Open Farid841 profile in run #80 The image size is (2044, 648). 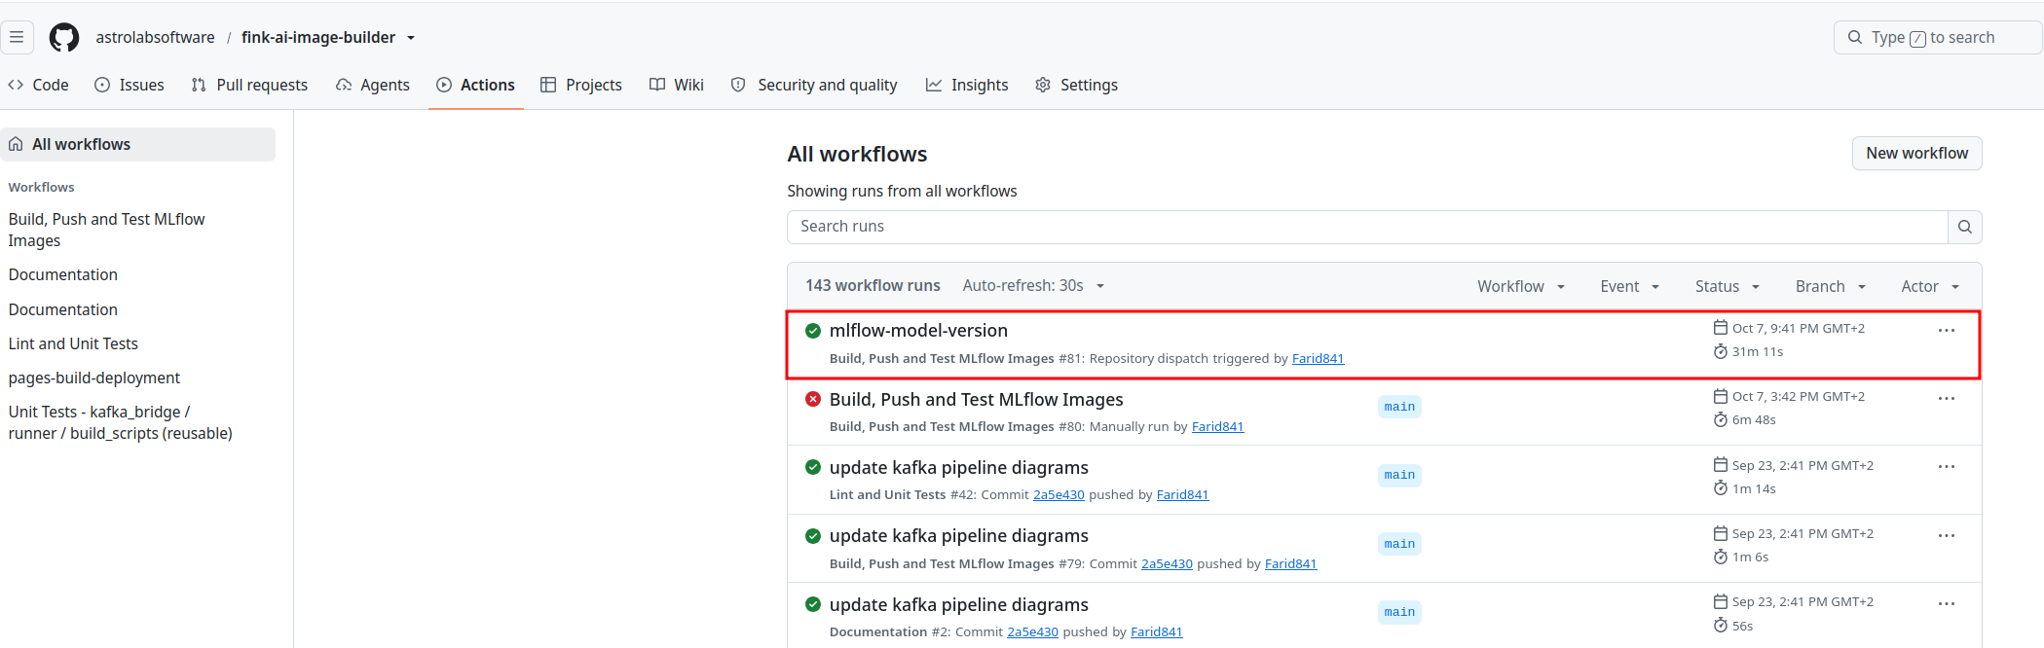pyautogui.click(x=1217, y=426)
